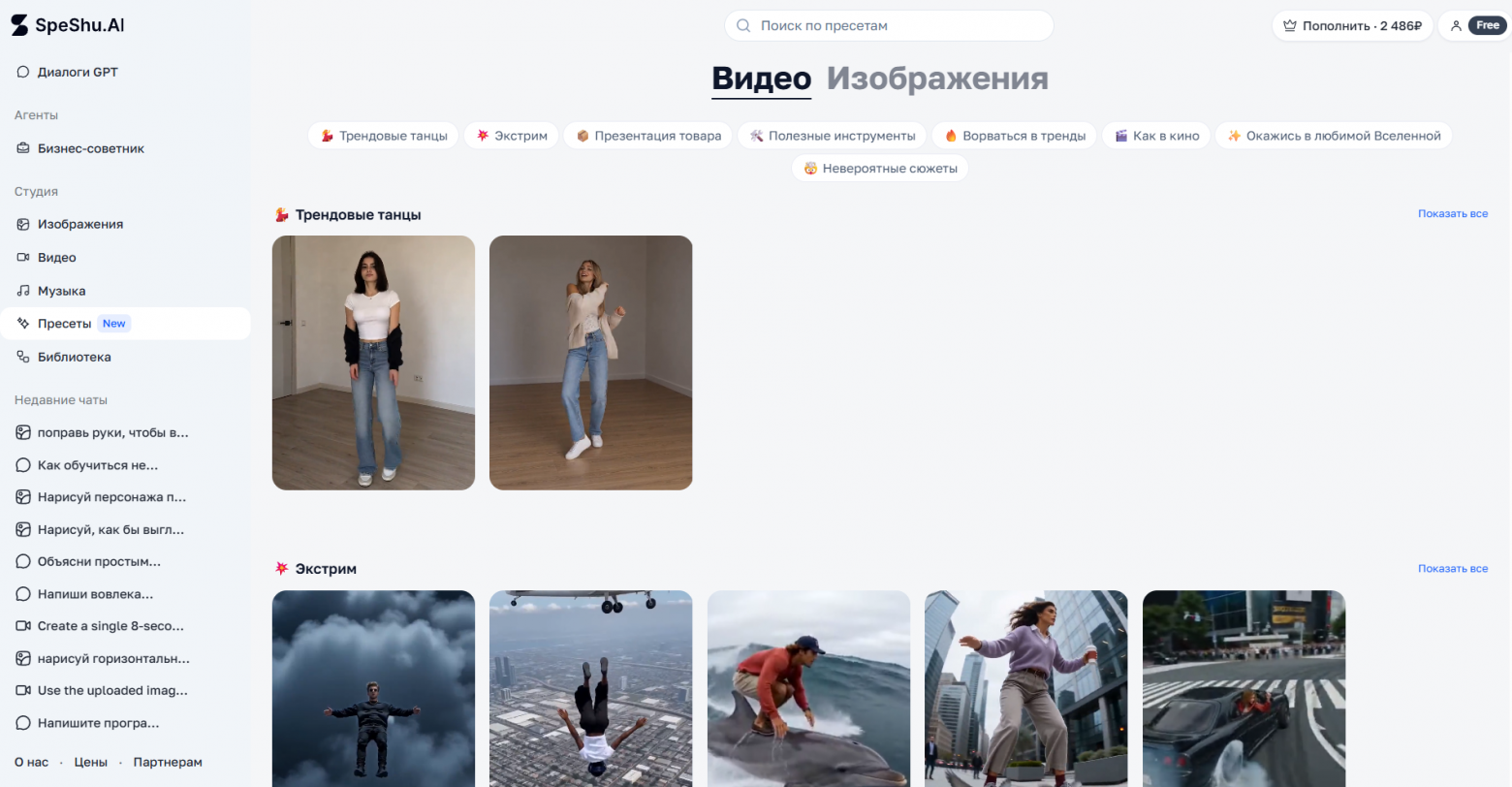Click icon of chat 'Create a single 8-seco...'

(23, 626)
